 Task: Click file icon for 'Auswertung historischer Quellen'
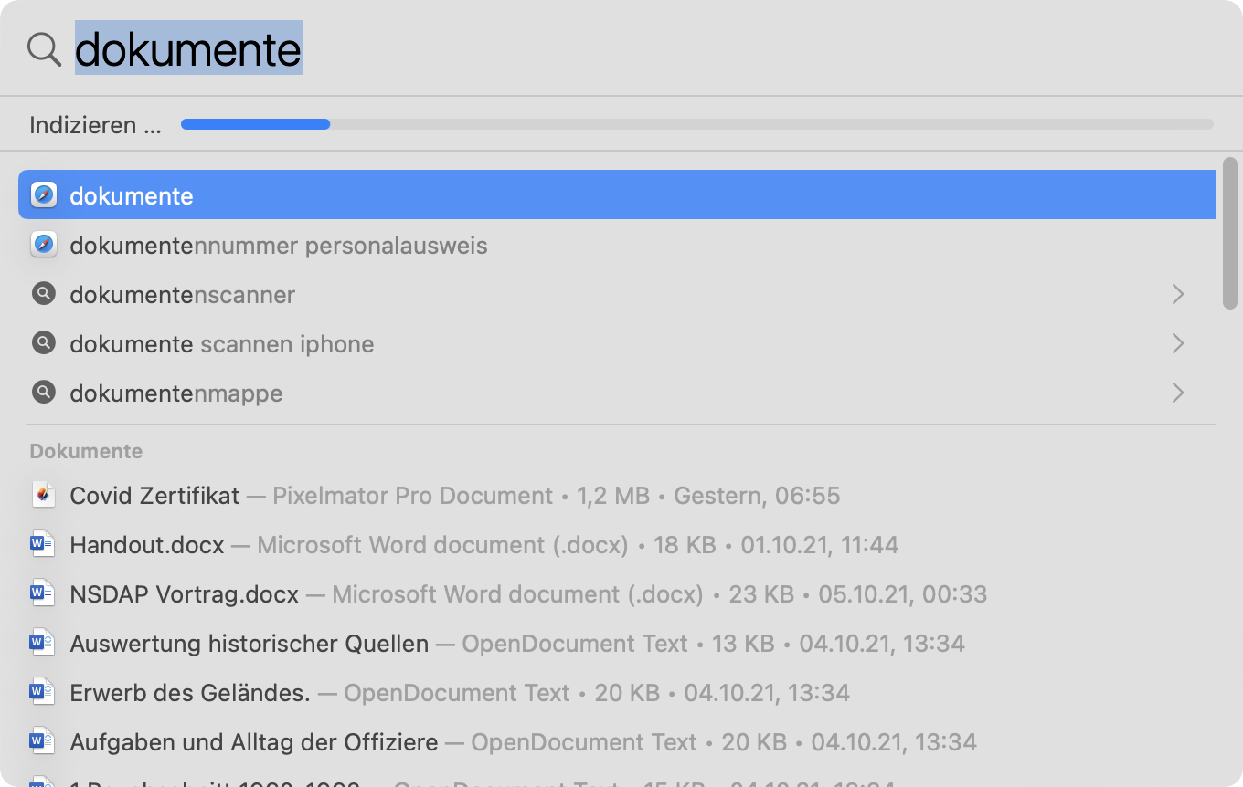tap(43, 643)
